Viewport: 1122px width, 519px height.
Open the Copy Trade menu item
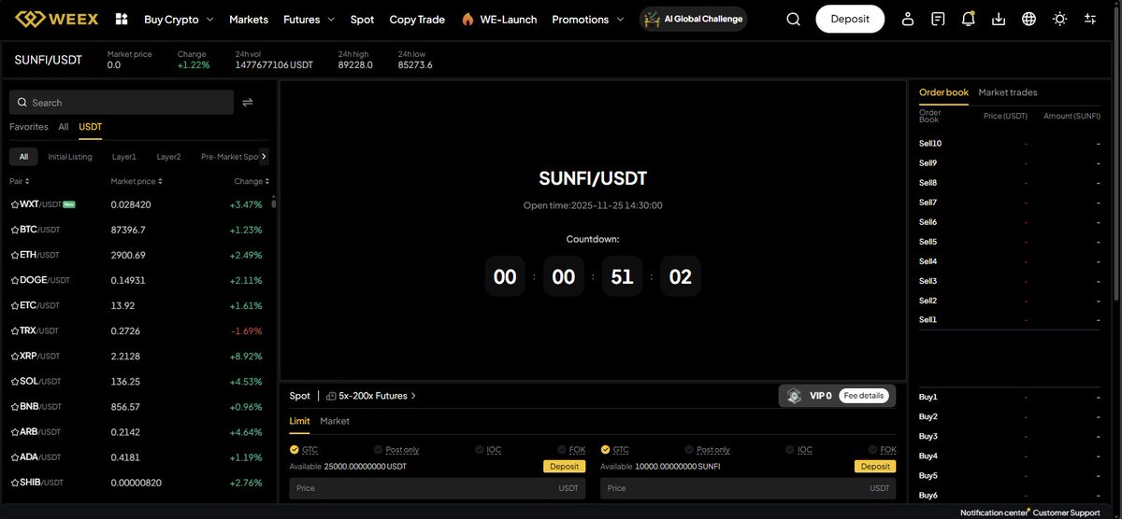click(416, 19)
